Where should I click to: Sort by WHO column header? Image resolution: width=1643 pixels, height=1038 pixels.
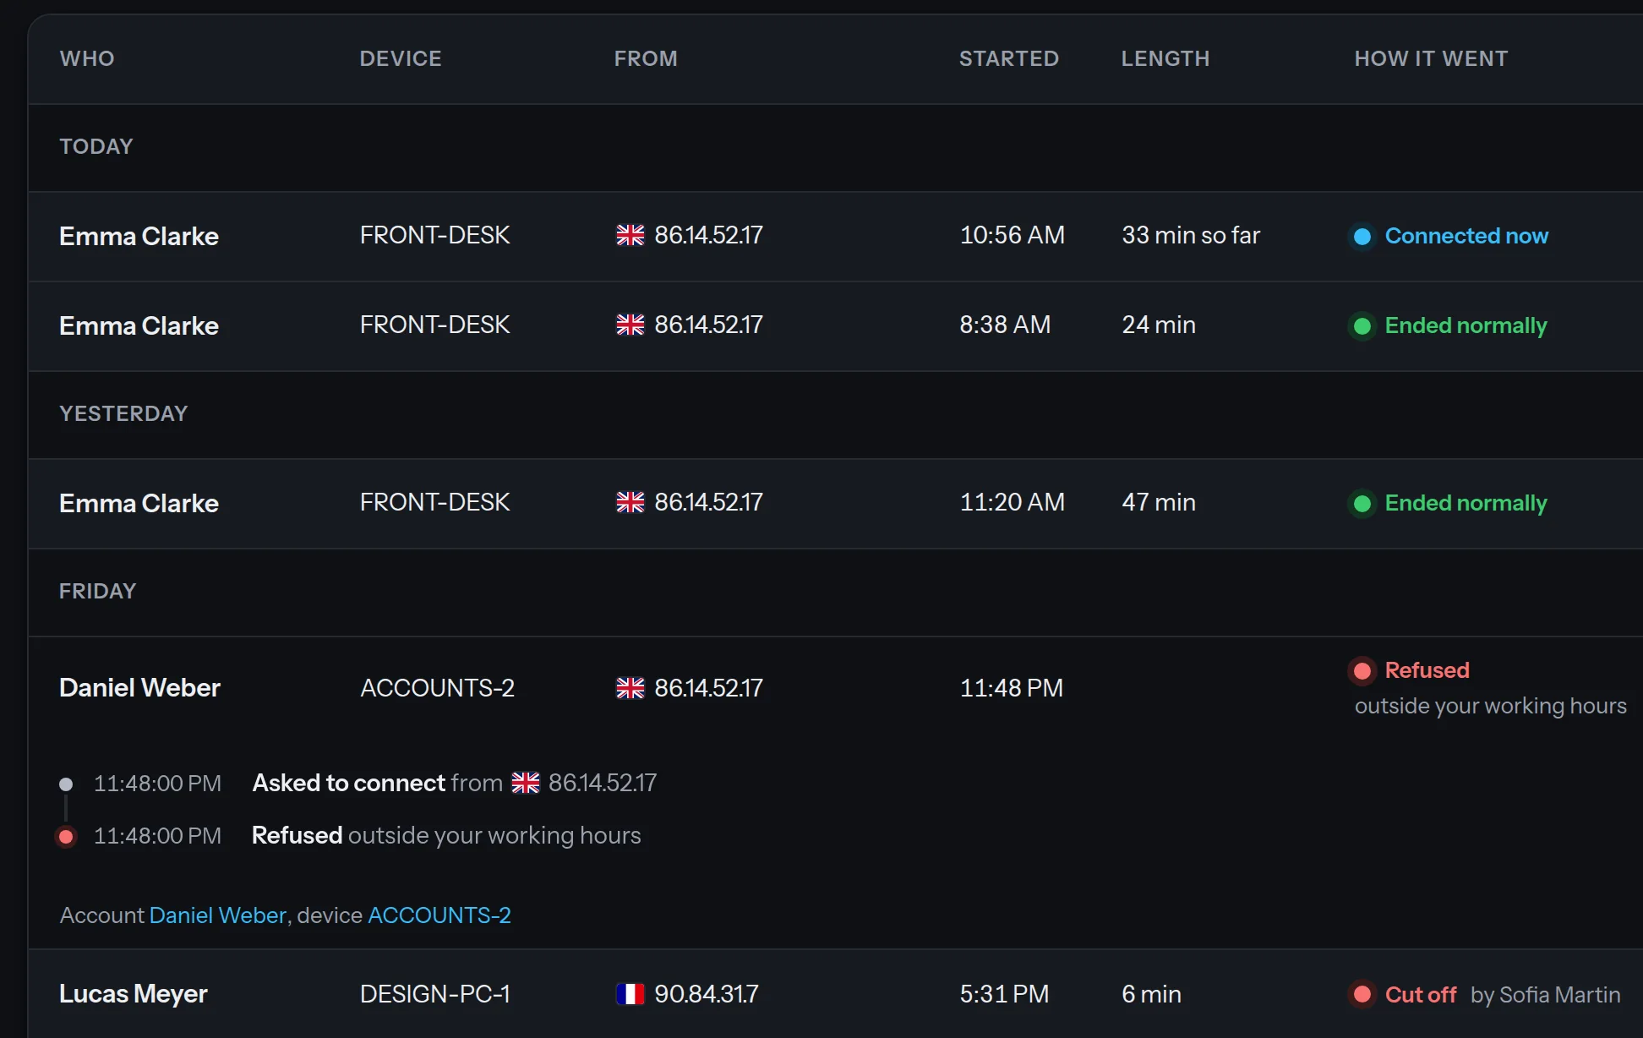point(87,58)
